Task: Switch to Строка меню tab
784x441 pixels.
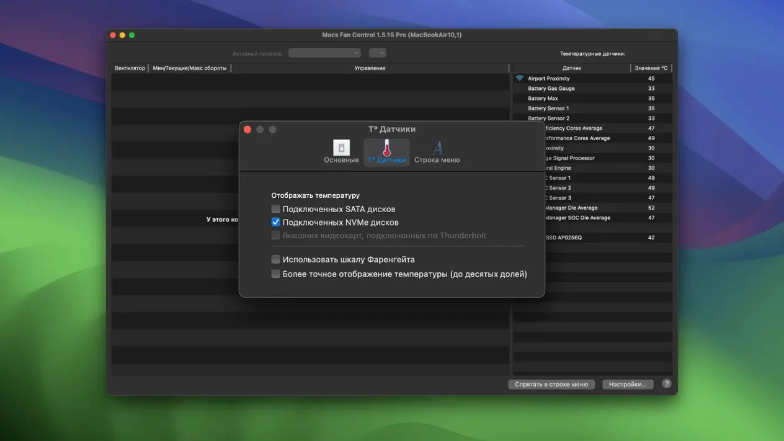Action: (x=437, y=152)
